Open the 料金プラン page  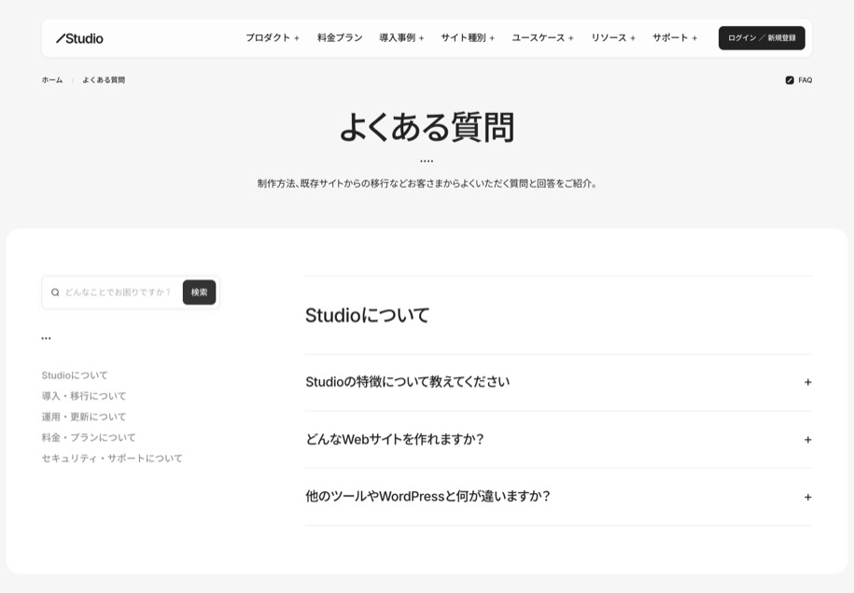[340, 37]
